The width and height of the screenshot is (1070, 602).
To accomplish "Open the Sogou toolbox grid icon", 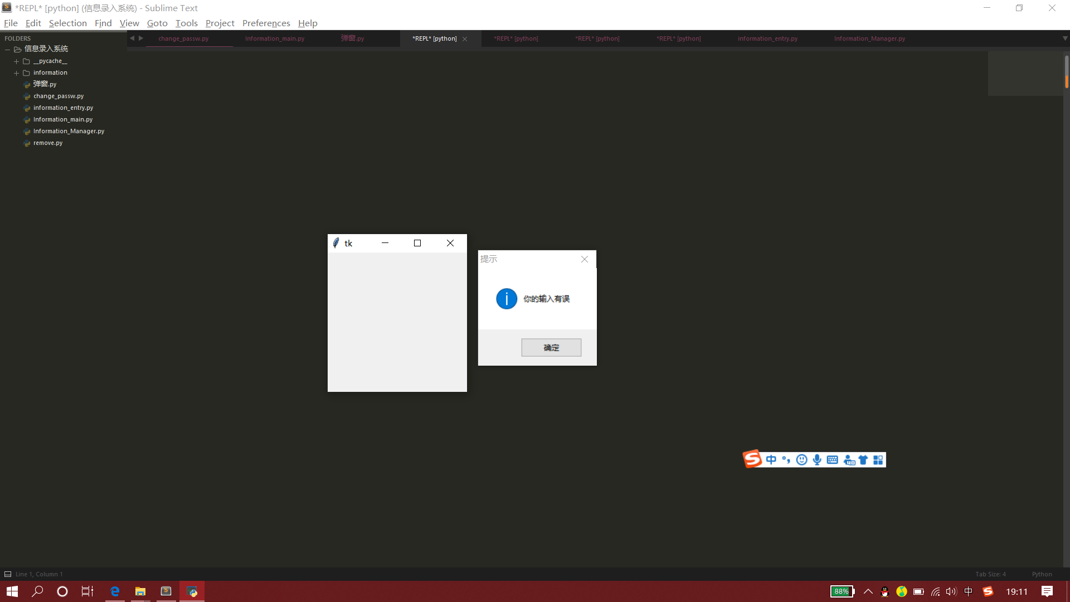I will coord(878,460).
